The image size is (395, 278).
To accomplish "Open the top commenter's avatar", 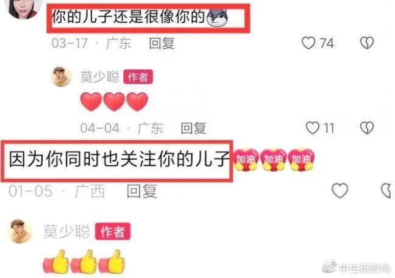I will pos(24,9).
